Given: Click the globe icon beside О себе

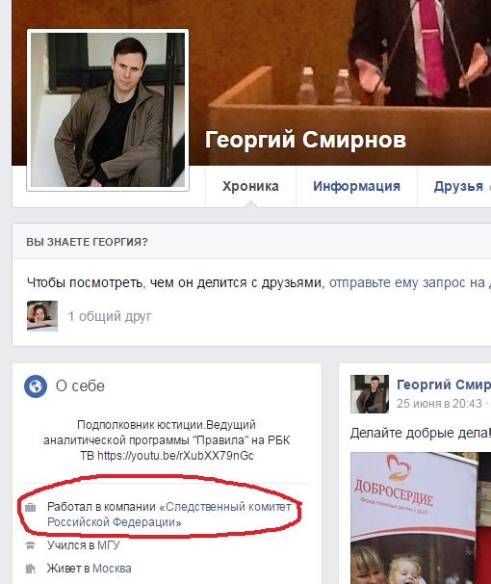Looking at the screenshot, I should [36, 386].
